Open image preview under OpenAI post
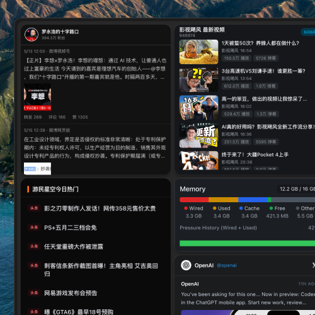315x315 pixels. (x=248, y=312)
